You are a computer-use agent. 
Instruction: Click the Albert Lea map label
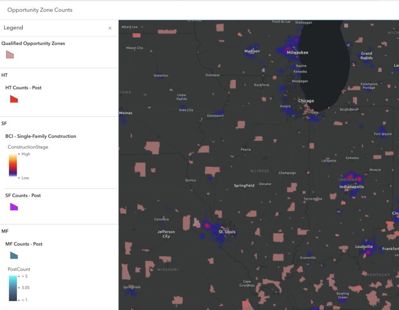[x=129, y=27]
